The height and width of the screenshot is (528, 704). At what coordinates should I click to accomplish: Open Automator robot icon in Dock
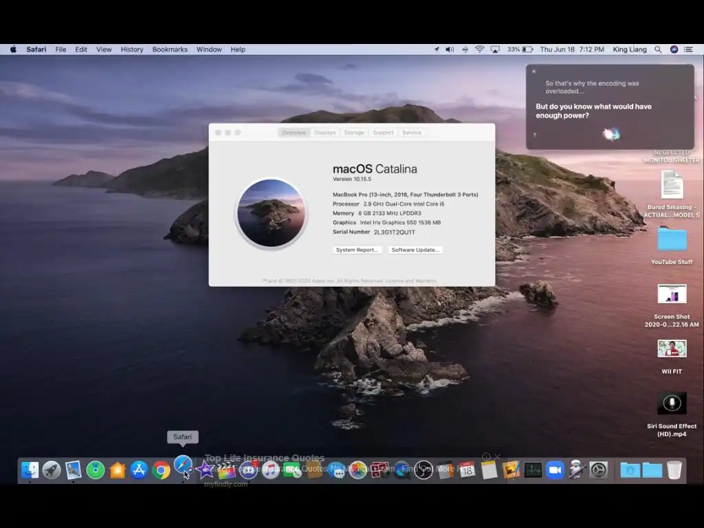577,470
